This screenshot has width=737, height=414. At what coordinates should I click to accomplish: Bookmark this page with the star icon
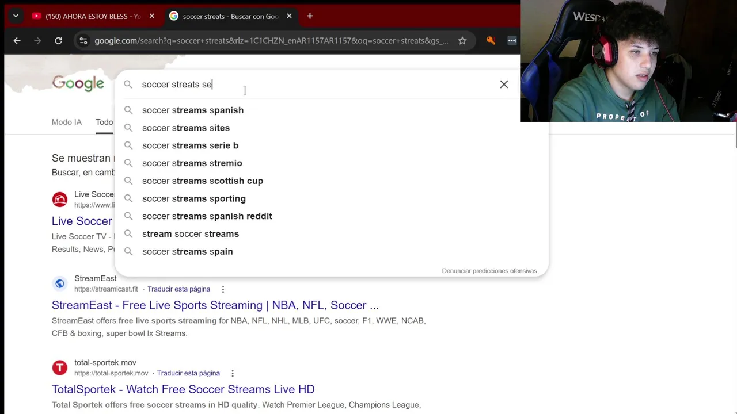click(462, 41)
